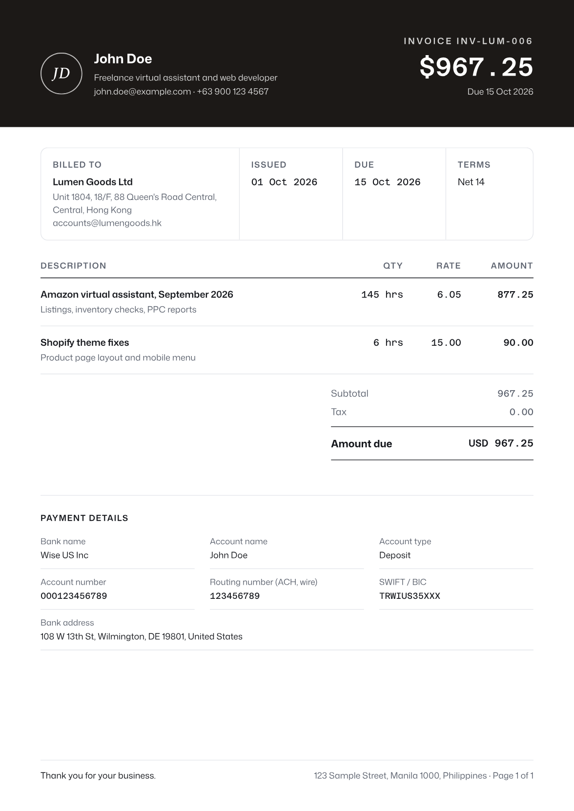Viewport: 574px width, 811px height.
Task: Click the Subtotal label
Action: pyautogui.click(x=349, y=394)
